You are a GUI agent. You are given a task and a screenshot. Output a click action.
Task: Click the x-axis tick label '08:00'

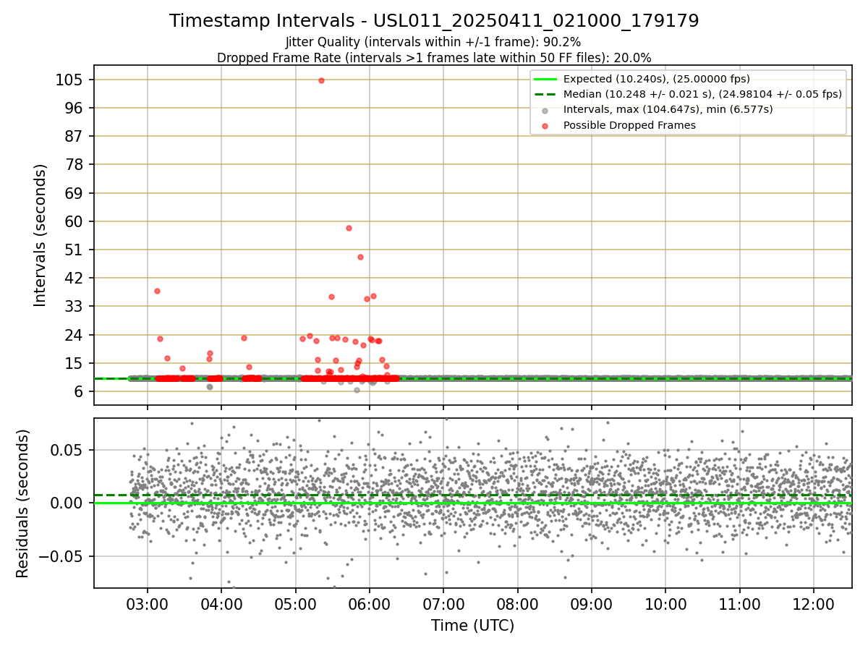518,604
